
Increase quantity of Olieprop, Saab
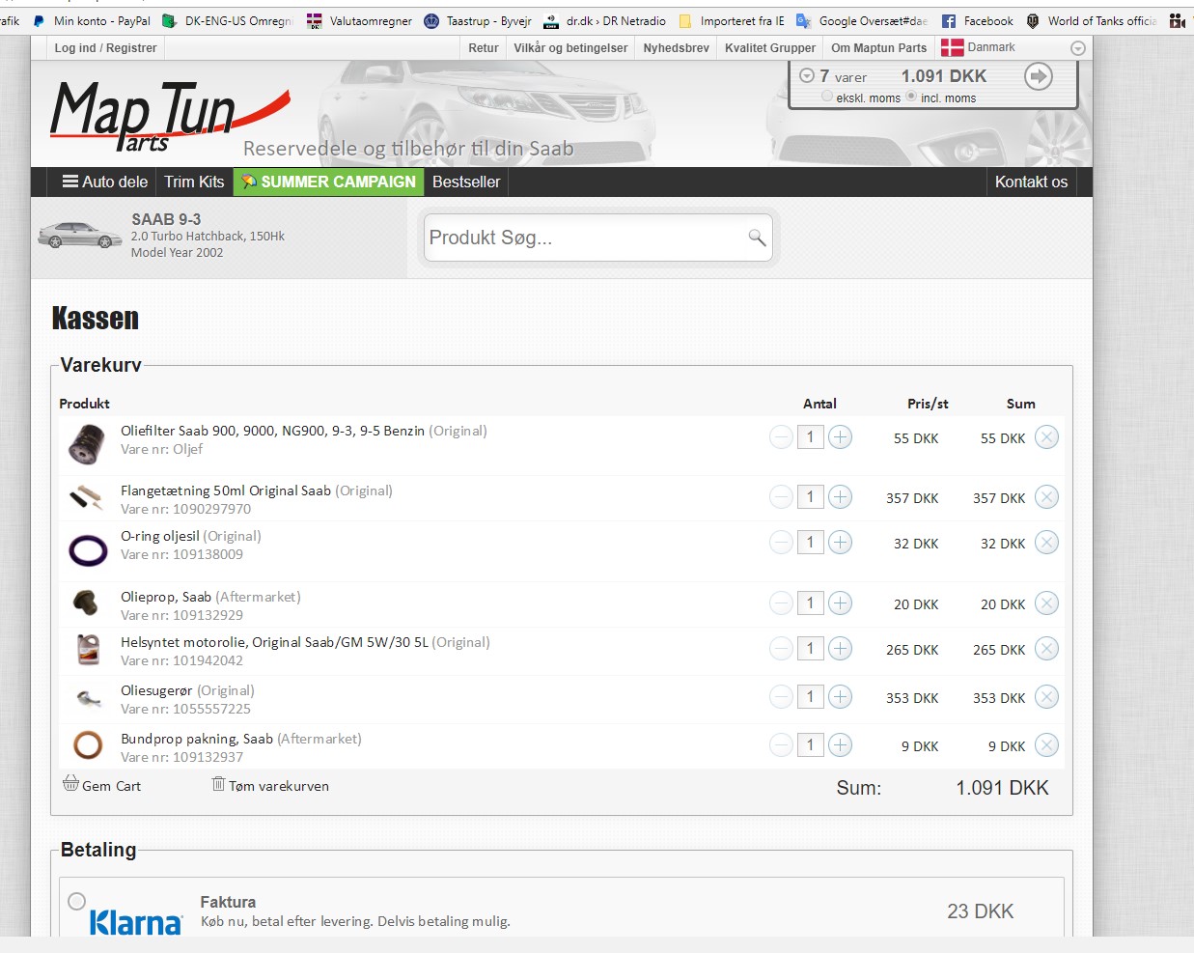click(x=841, y=603)
